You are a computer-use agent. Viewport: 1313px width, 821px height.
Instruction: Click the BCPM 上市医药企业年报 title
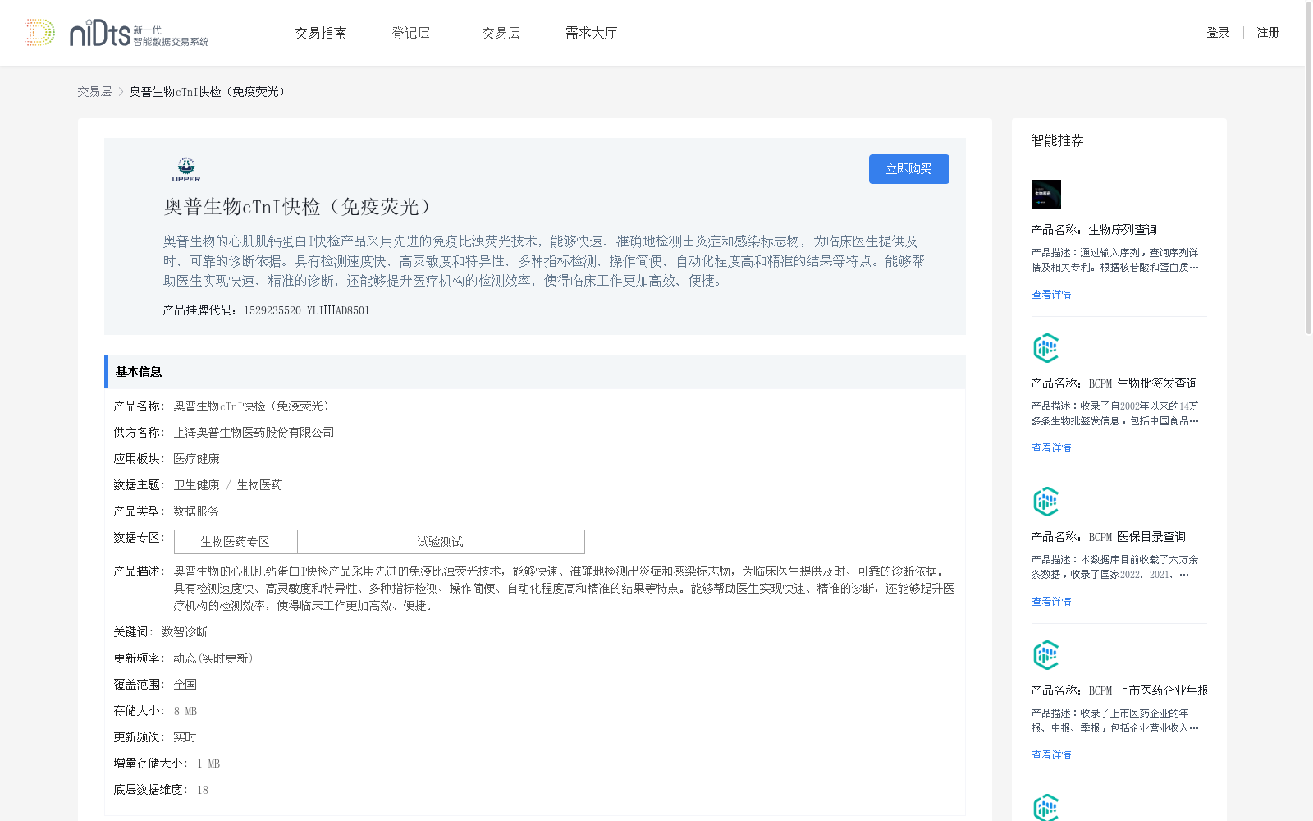1119,690
